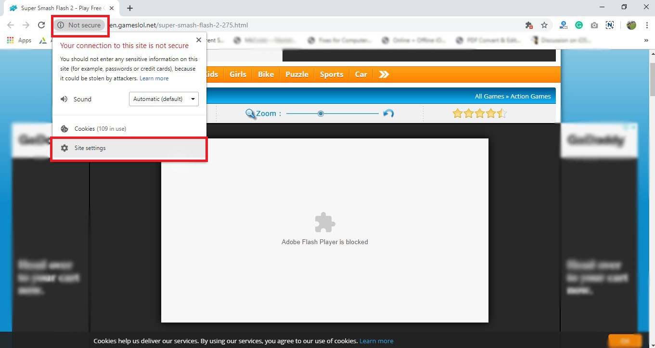Follow Learn more in the cookie banner
Image resolution: width=655 pixels, height=348 pixels.
pos(376,341)
